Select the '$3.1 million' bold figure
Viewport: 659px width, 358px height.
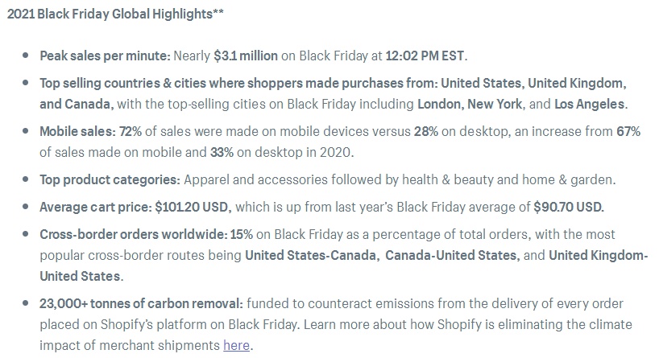246,56
